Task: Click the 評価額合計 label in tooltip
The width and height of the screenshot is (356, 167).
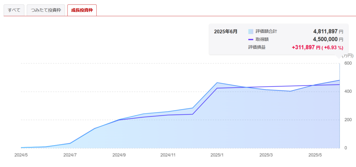Action: pyautogui.click(x=266, y=32)
